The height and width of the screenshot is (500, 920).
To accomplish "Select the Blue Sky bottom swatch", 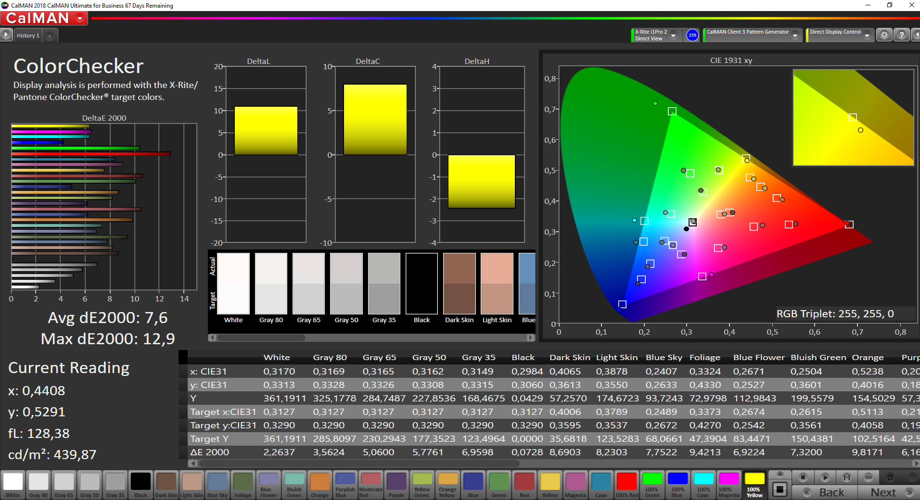I will coord(217,485).
